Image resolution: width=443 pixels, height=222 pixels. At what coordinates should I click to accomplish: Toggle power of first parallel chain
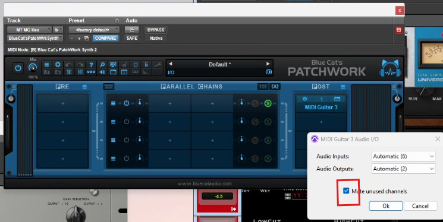pos(126,103)
